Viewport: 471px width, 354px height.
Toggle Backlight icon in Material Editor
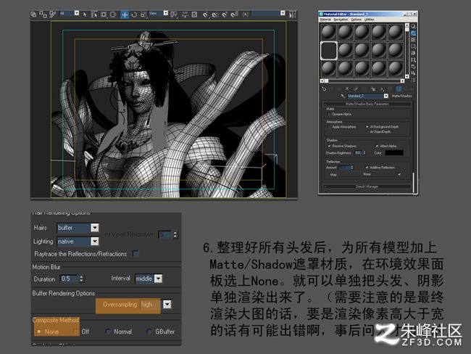click(x=413, y=33)
